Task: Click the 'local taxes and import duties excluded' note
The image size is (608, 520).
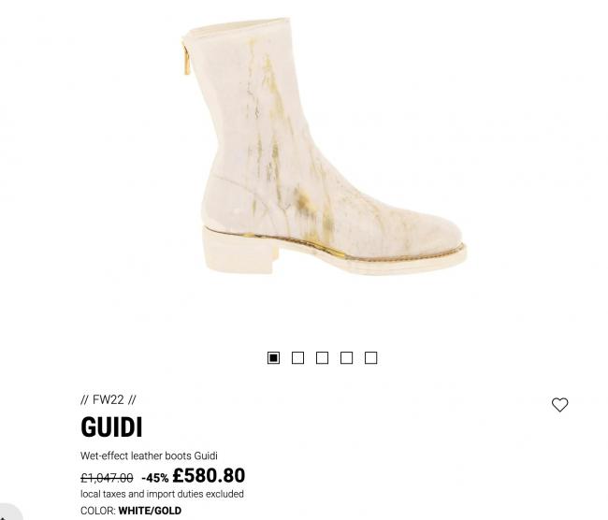Action: [162, 494]
